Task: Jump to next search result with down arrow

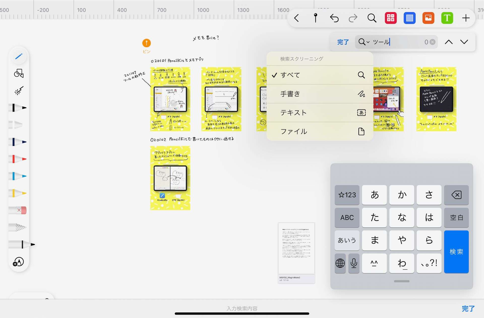Action: [x=464, y=42]
